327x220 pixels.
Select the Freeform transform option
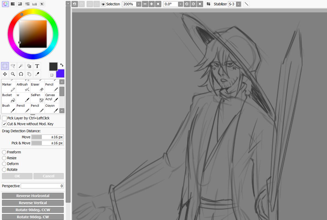click(4, 152)
